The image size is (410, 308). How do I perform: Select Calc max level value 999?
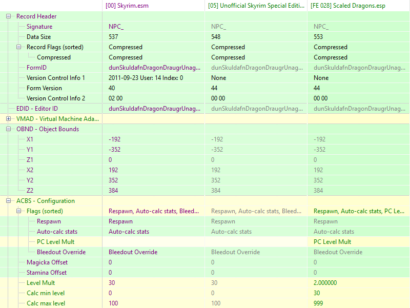click(319, 303)
